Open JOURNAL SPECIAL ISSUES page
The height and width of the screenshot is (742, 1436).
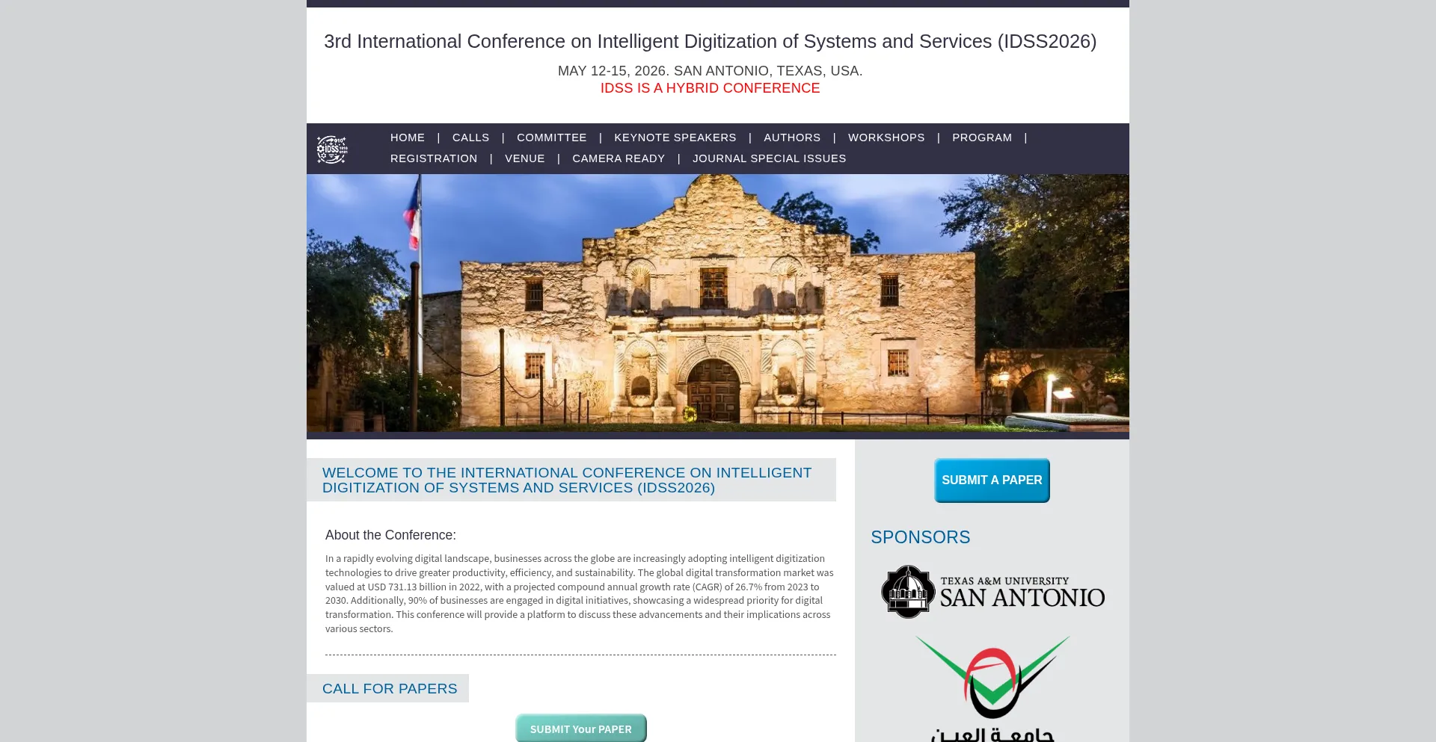pyautogui.click(x=769, y=158)
